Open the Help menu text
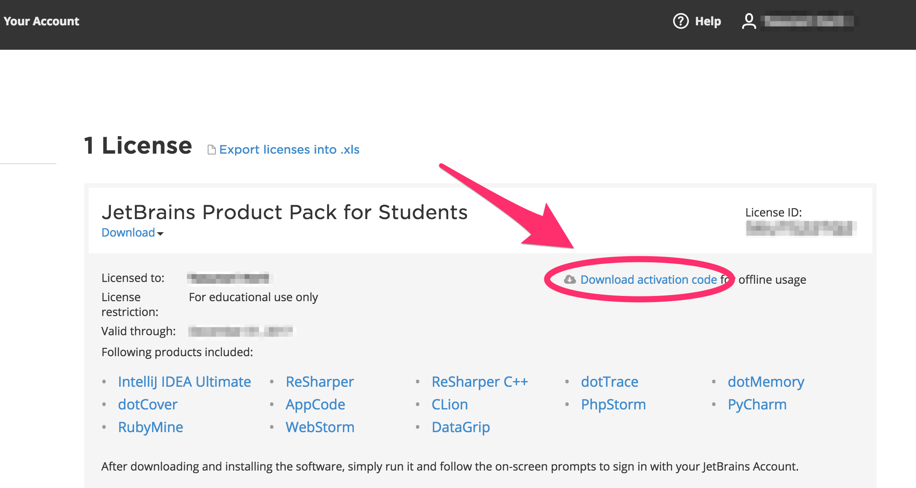916x488 pixels. [x=708, y=21]
